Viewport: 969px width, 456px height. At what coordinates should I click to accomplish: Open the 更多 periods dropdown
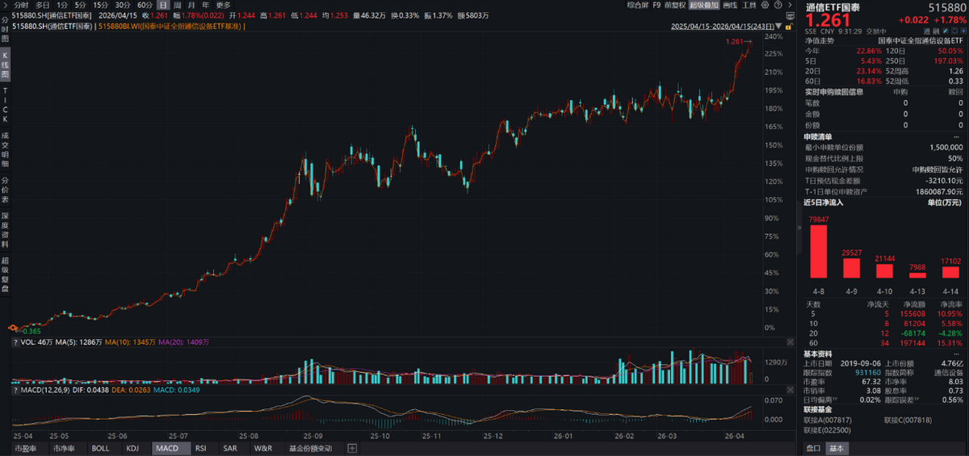224,5
